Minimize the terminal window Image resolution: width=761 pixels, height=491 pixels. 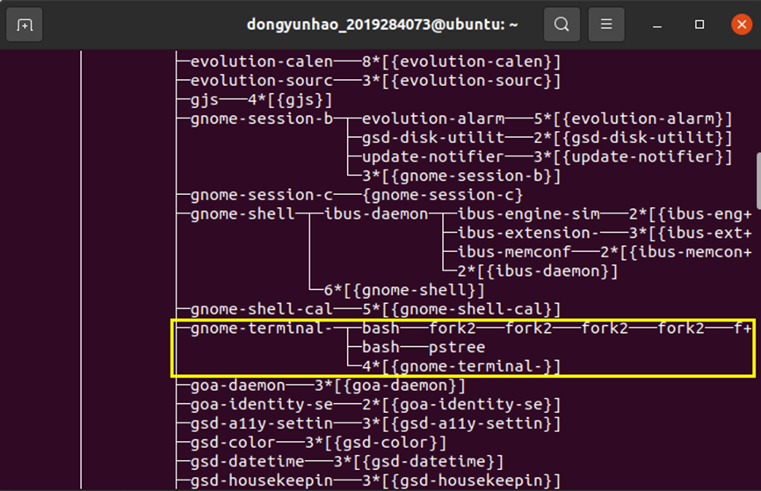click(x=657, y=25)
